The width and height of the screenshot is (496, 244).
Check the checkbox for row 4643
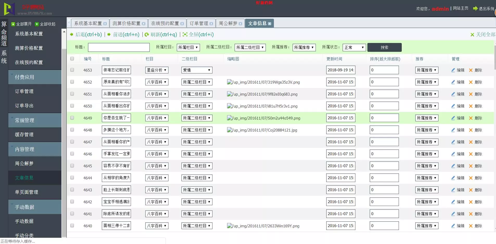72,190
